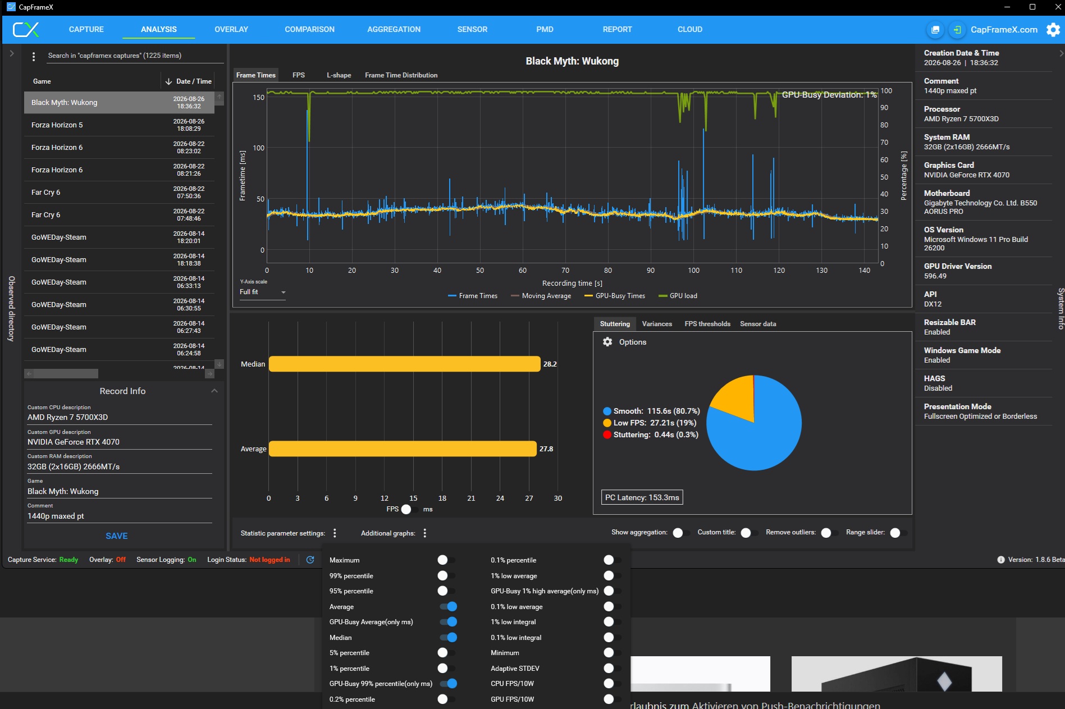This screenshot has height=709, width=1065.
Task: Click the Stuttering red legend swatch
Action: [607, 434]
